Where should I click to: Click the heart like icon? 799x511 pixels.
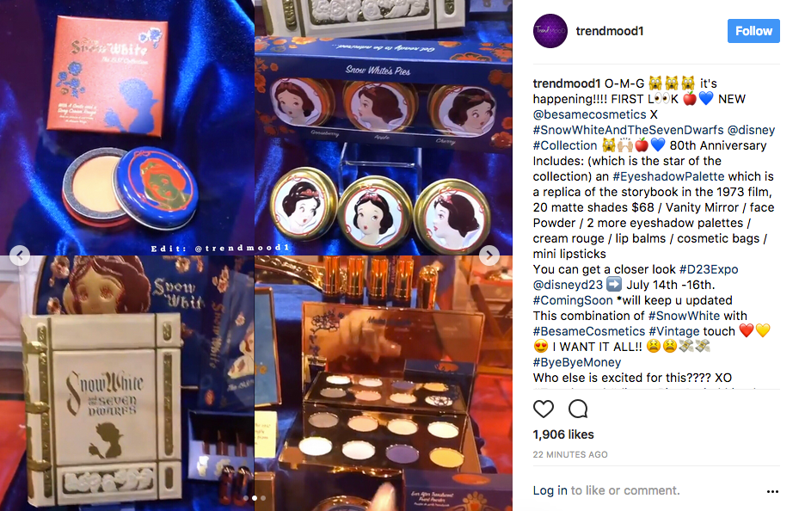544,409
